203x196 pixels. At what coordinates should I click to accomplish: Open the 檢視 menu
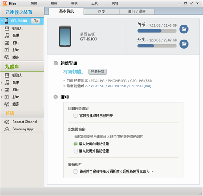[74, 3]
